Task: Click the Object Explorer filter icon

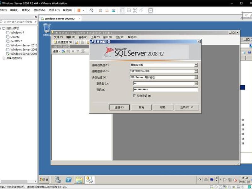Action: coord(78,51)
